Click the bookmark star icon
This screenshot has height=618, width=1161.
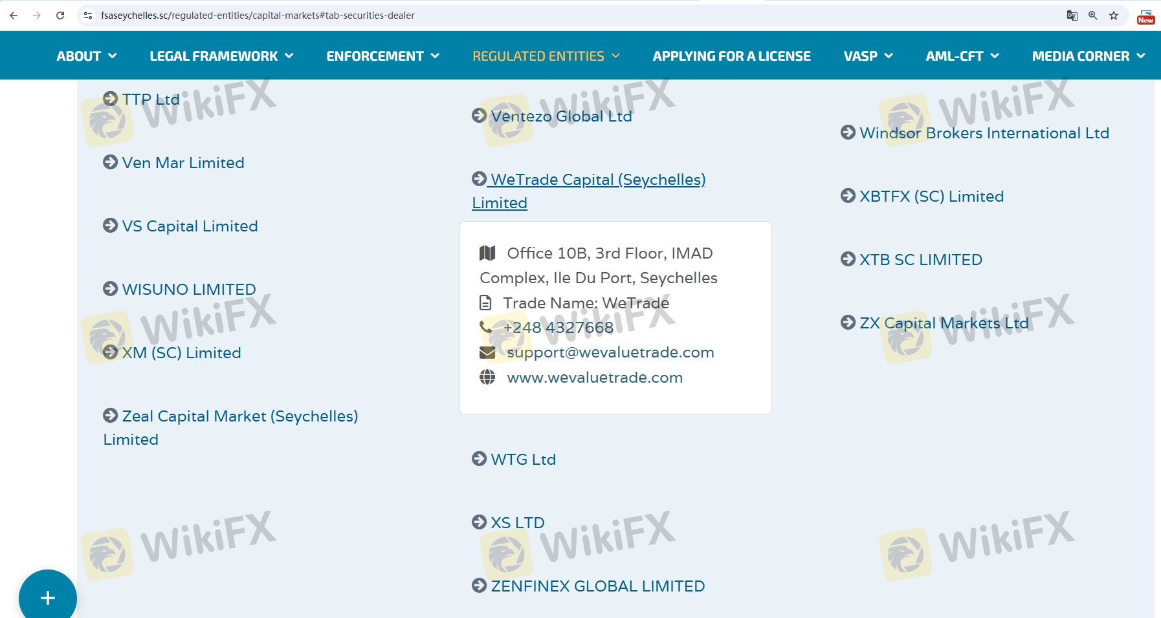point(1114,16)
